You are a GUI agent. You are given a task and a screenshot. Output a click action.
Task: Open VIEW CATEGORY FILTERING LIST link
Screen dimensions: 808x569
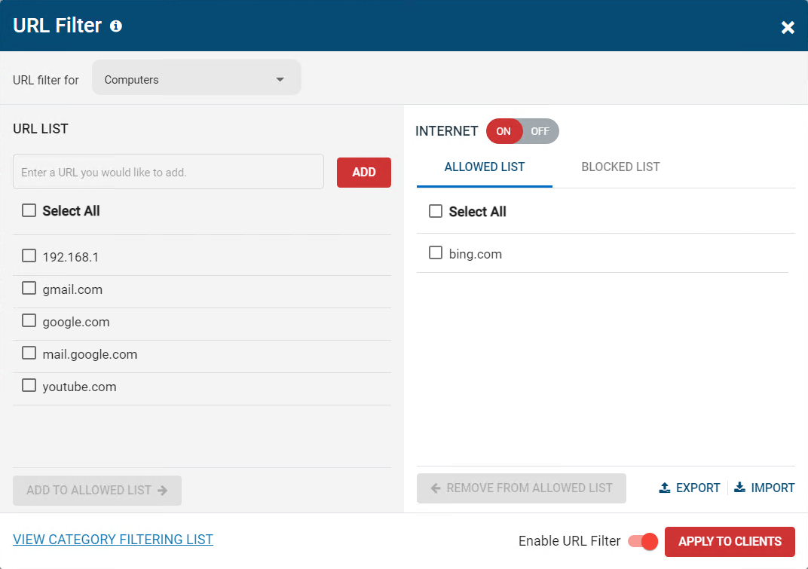(x=113, y=539)
